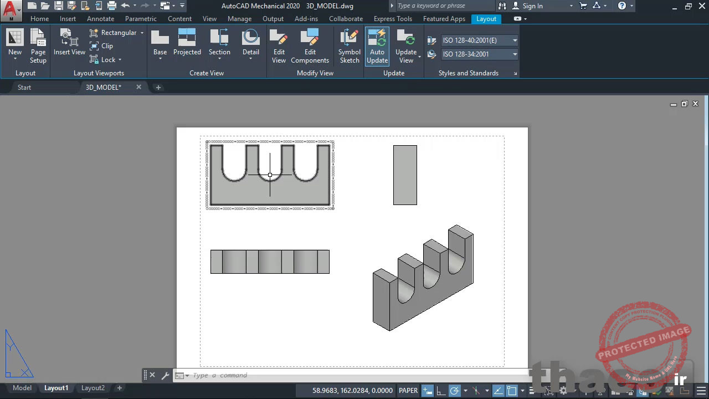Switch to the Parametric ribbon tab
Image resolution: width=709 pixels, height=399 pixels.
tap(141, 18)
